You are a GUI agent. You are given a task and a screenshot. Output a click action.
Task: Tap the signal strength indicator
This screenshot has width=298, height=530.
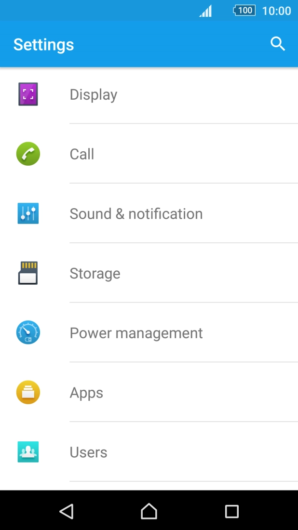pos(205,11)
